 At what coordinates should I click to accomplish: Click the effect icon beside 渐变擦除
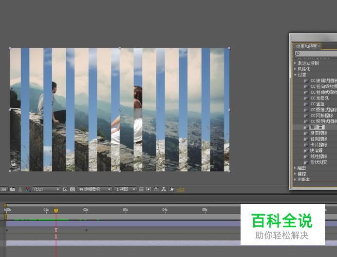[306, 133]
